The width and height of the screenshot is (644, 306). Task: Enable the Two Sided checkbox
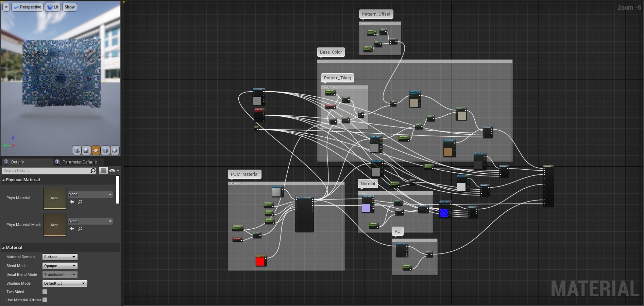(x=45, y=292)
